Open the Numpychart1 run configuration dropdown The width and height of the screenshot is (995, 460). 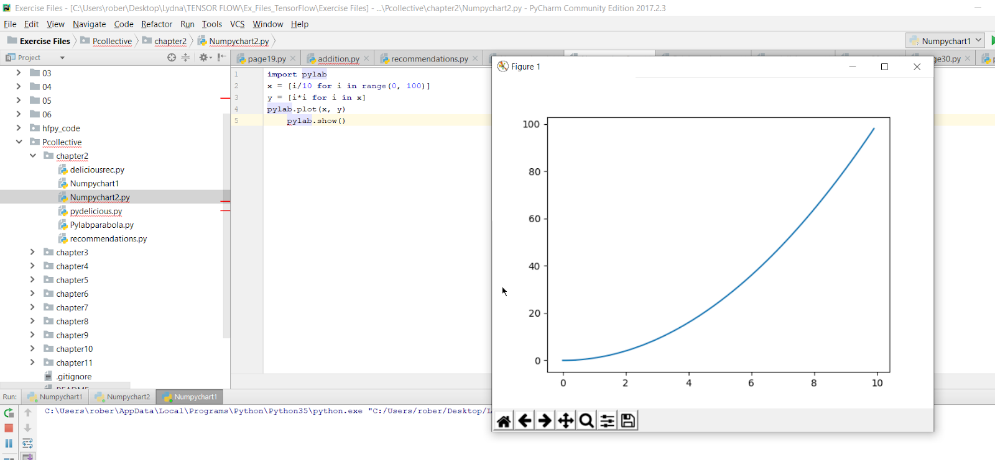pos(945,40)
